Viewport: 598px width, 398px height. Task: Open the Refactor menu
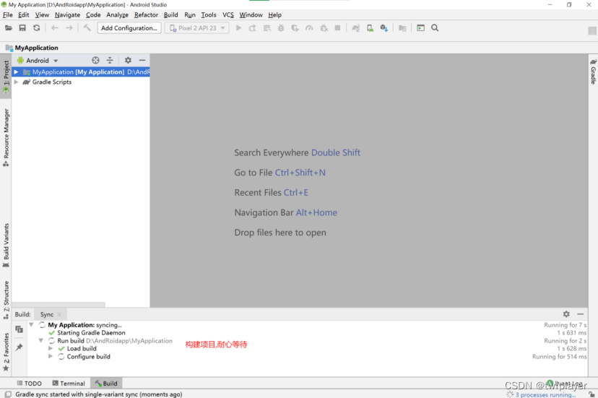(146, 15)
